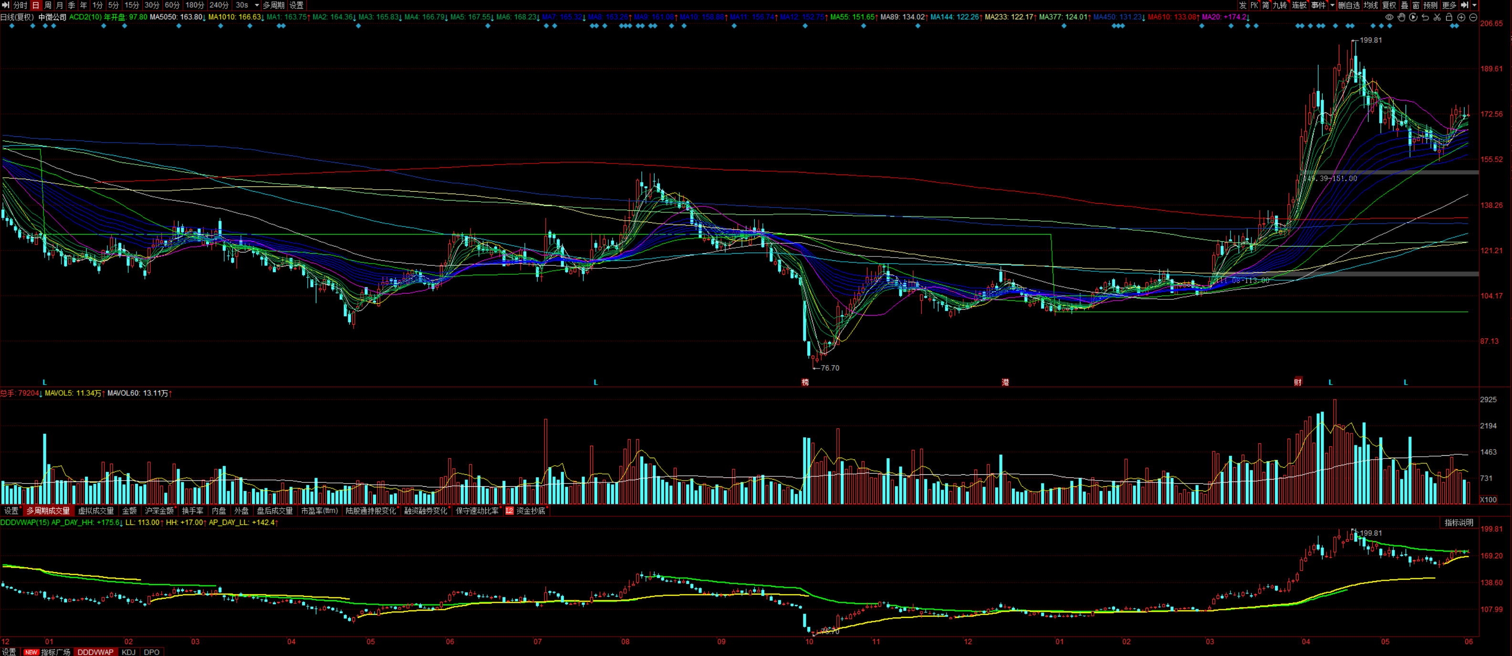Image resolution: width=1512 pixels, height=656 pixels.
Task: Select the scissors cut tool
Action: [1437, 17]
